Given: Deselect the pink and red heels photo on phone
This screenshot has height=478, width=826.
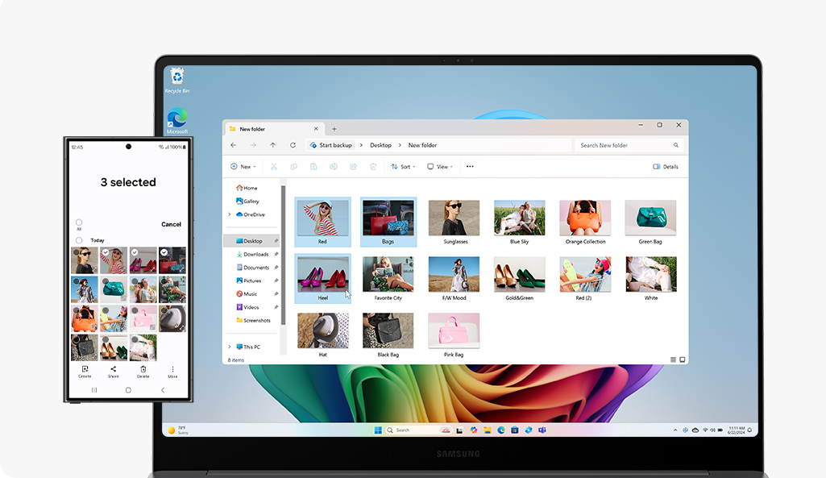Looking at the screenshot, I should tap(143, 260).
